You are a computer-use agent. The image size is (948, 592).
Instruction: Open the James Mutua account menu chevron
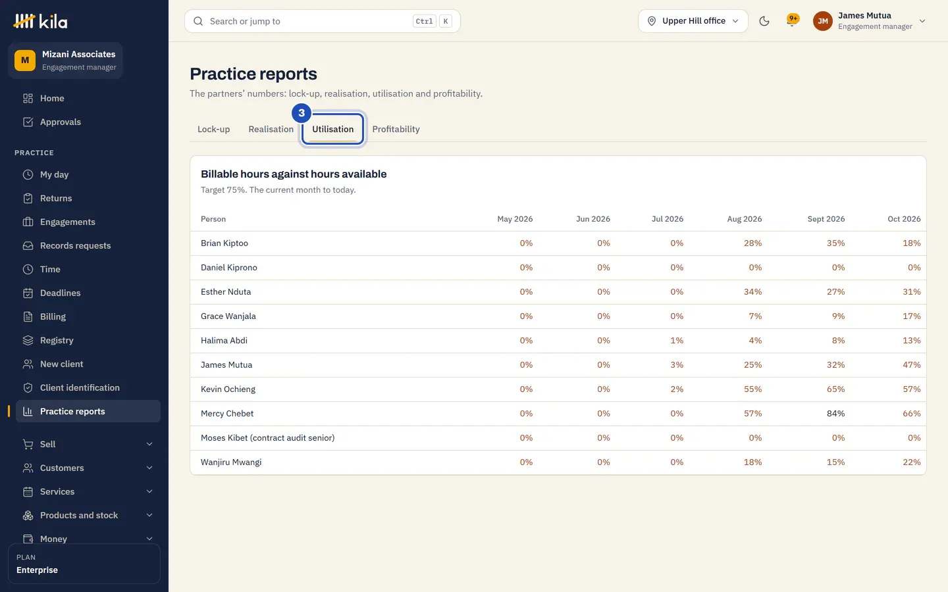pos(922,21)
